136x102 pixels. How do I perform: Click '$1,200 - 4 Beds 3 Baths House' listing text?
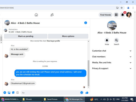[20, 32]
